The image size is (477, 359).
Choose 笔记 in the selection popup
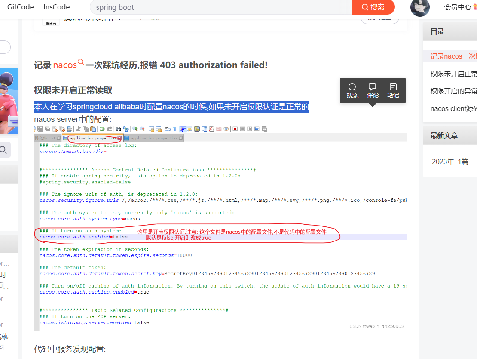[x=393, y=90]
